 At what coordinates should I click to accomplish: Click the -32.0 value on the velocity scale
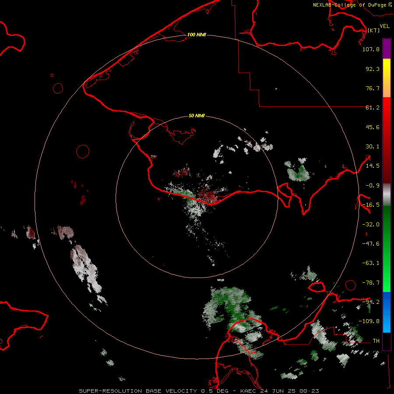point(371,225)
